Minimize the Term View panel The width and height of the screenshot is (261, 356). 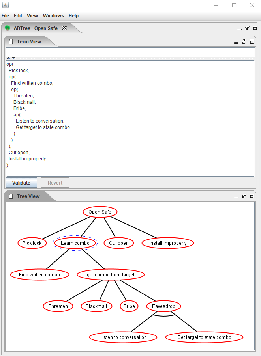236,43
